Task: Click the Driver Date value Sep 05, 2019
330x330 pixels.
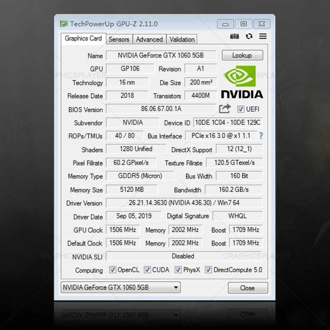Action: [134, 216]
